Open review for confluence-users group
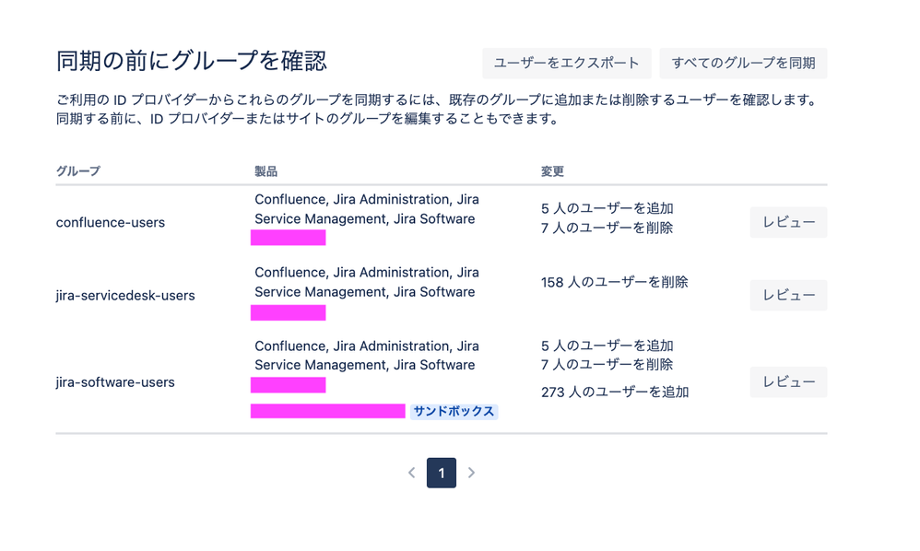This screenshot has height=551, width=920. click(788, 222)
